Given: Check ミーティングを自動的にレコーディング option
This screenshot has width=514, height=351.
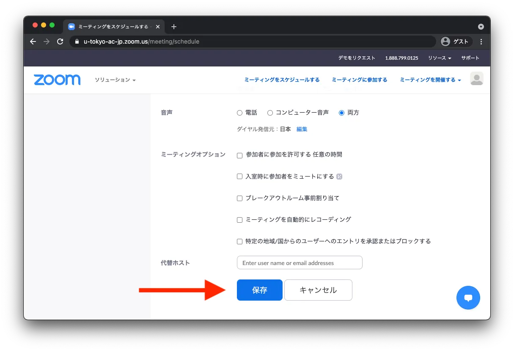Looking at the screenshot, I should pos(239,220).
